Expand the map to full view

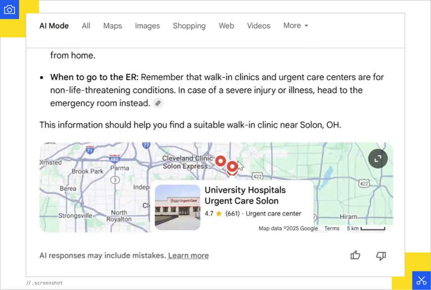378,159
